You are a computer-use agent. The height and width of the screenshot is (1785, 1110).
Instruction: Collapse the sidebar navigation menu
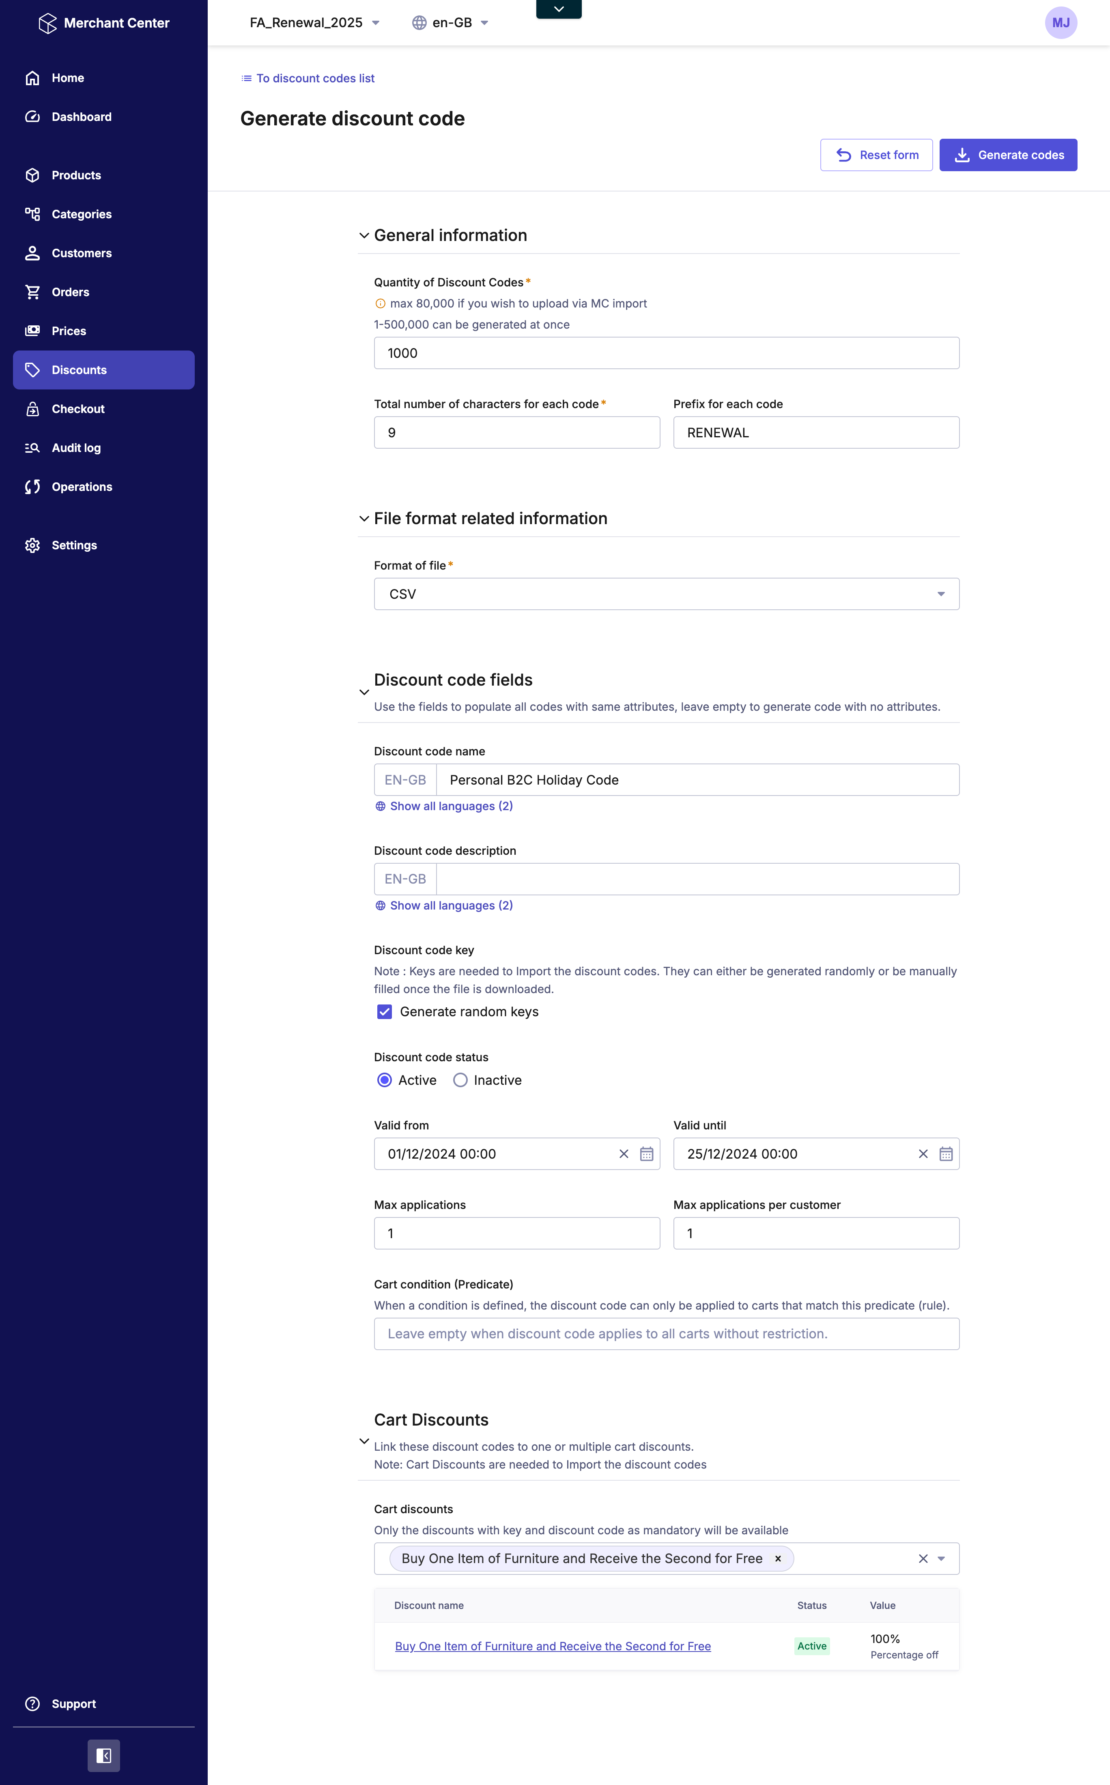pos(103,1755)
